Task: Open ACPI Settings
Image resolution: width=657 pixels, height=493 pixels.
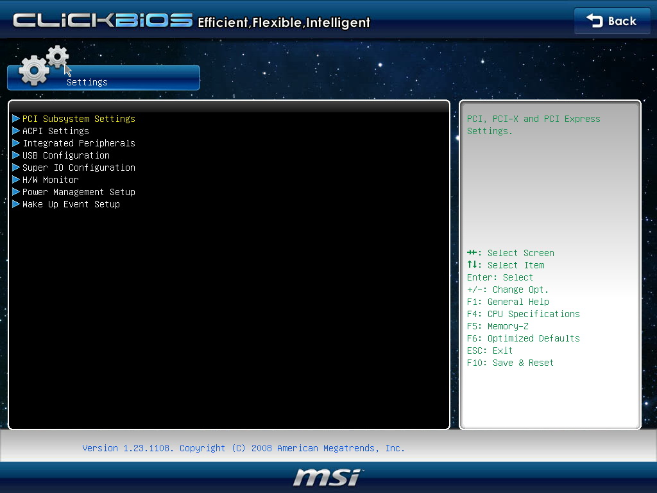Action: point(56,131)
